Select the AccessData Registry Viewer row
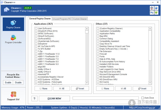The image size is (161, 110). [51, 77]
